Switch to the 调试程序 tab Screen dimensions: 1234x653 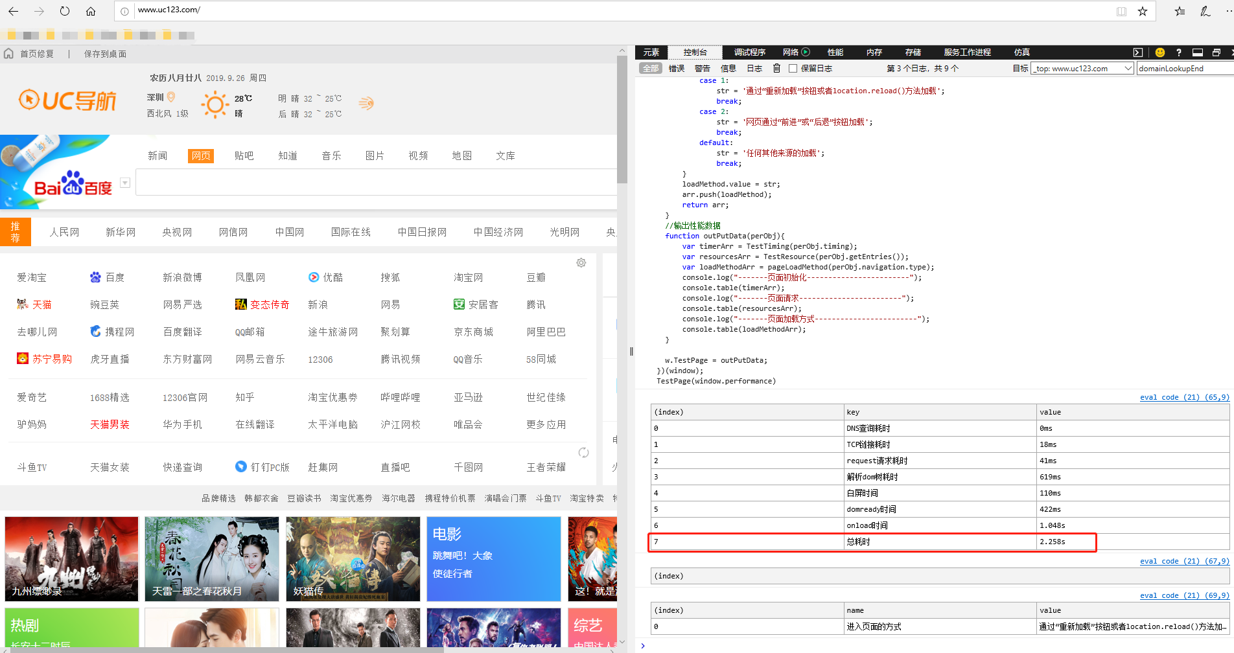click(x=750, y=52)
